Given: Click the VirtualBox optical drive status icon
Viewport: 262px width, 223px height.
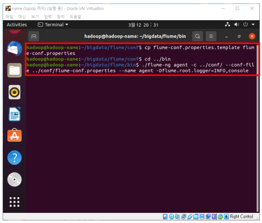Looking at the screenshot, I should (x=171, y=216).
